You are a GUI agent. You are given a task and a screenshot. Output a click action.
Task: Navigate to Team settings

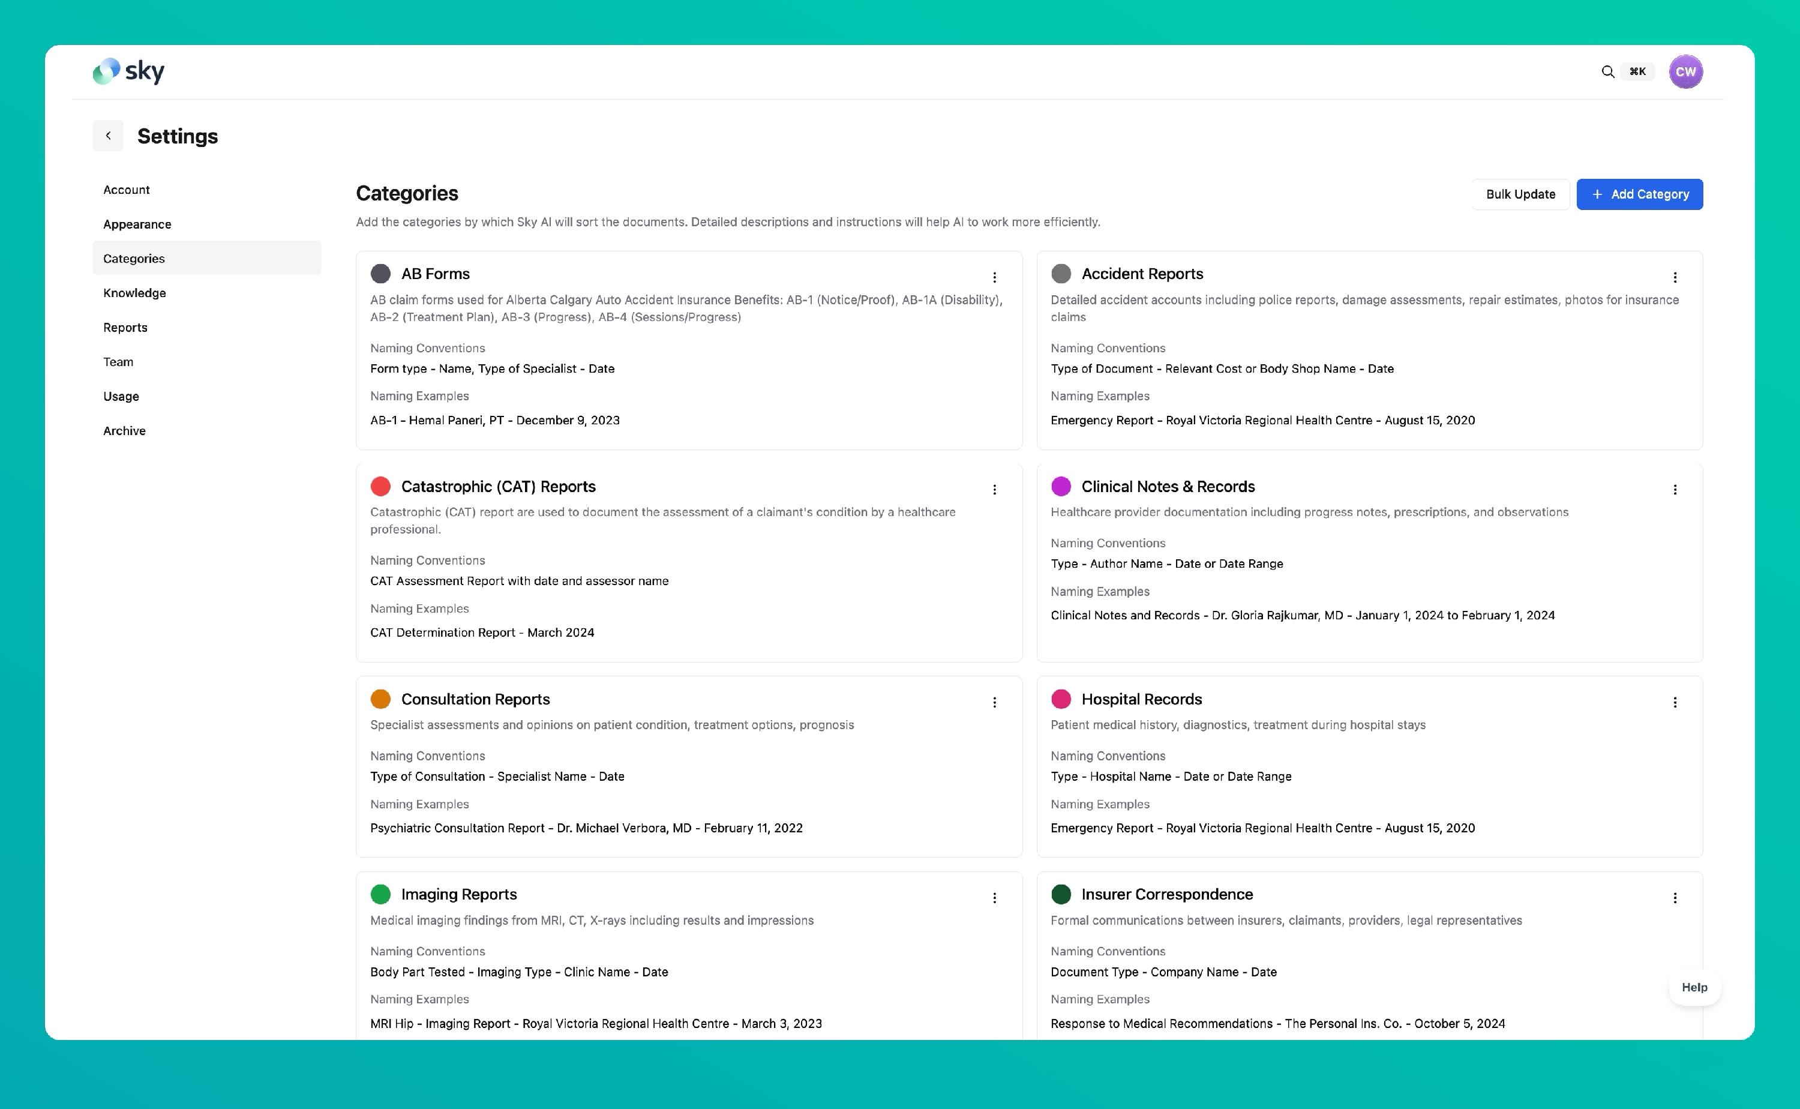[118, 362]
